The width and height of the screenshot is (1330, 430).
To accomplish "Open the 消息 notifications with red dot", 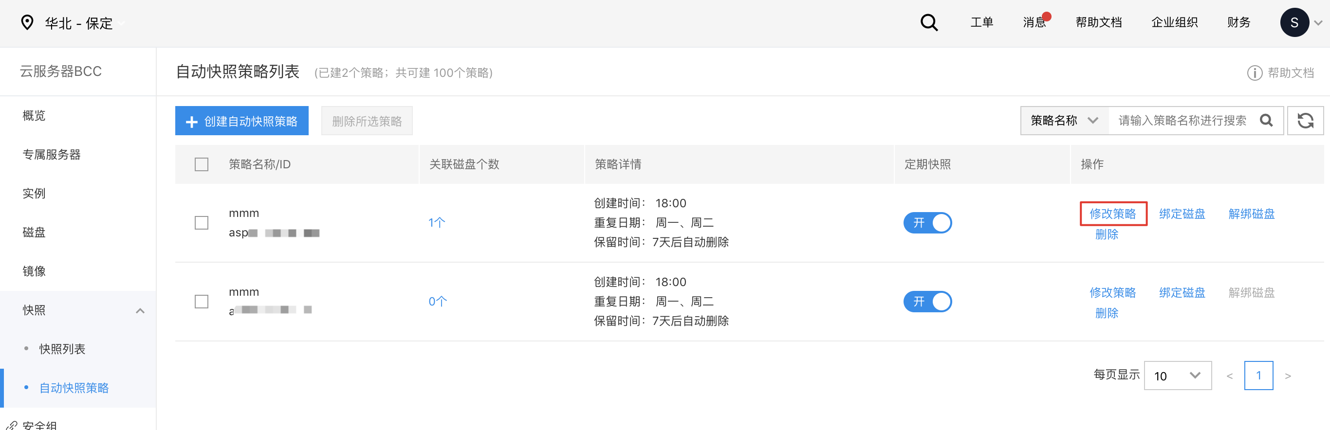I will click(1034, 23).
